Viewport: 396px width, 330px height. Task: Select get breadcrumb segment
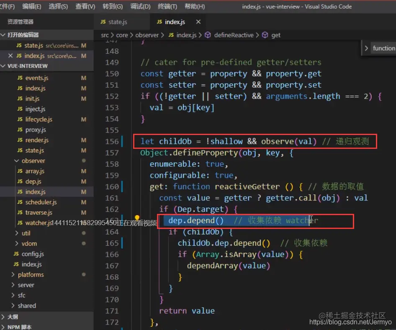[x=276, y=35]
